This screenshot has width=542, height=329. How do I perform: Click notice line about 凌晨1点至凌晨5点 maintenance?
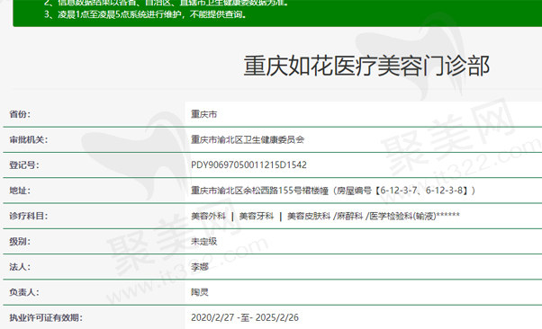145,14
